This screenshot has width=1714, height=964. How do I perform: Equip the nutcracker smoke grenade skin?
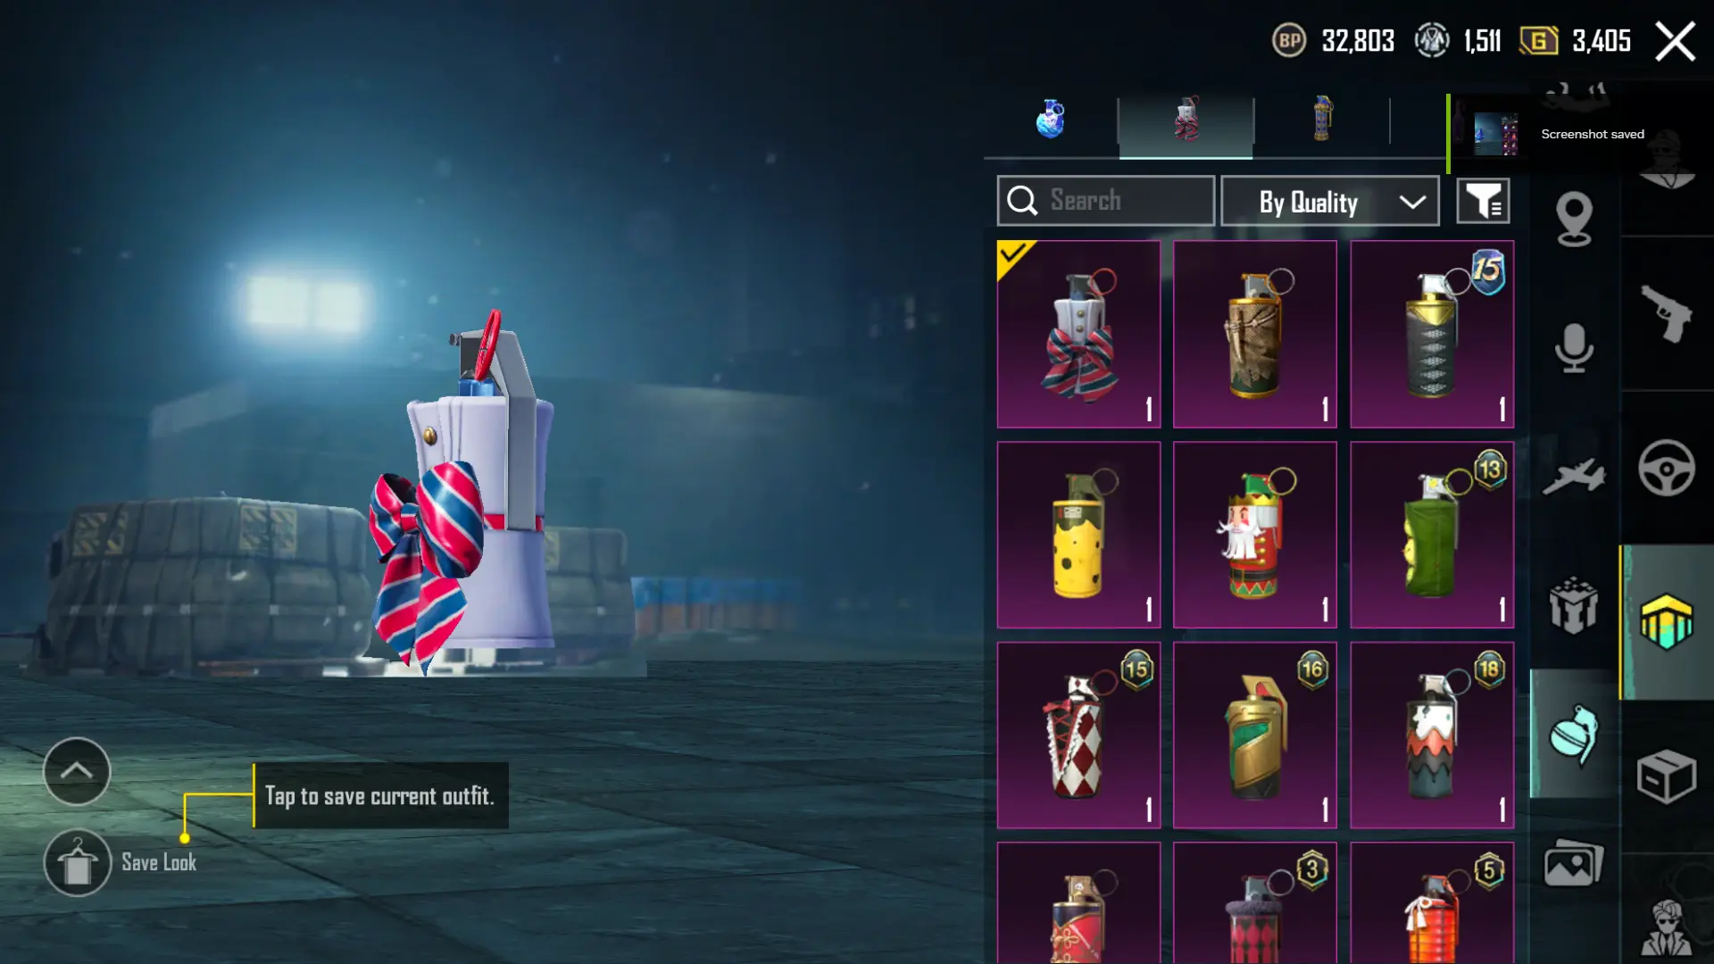(x=1254, y=535)
